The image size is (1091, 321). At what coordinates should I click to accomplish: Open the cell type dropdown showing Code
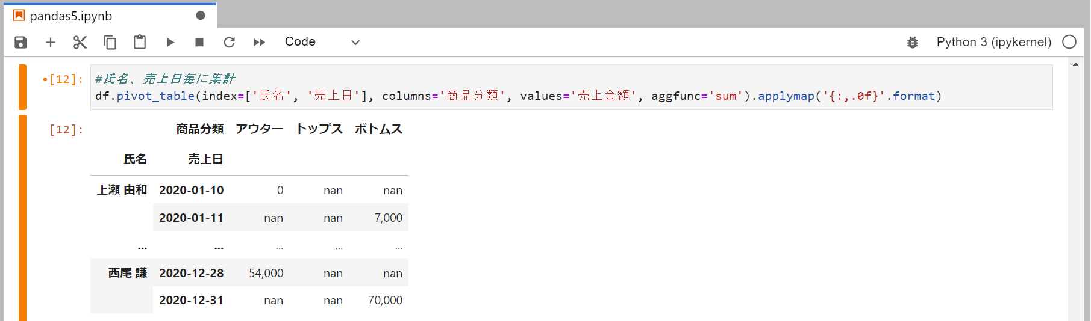click(x=322, y=42)
